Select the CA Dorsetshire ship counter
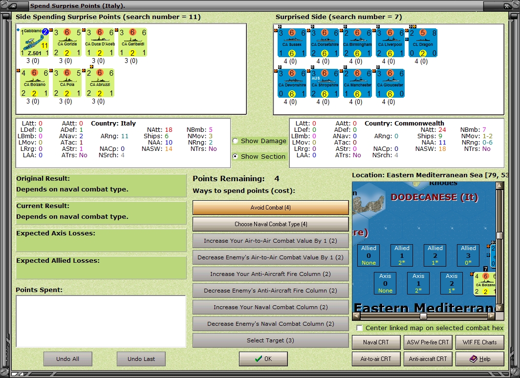520x378 pixels. [x=325, y=43]
